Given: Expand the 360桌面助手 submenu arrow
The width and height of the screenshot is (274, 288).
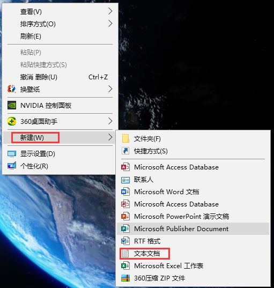Looking at the screenshot, I should [110, 121].
